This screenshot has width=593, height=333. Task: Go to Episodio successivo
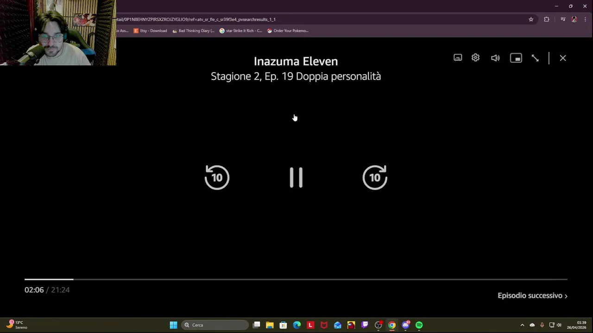(532, 296)
